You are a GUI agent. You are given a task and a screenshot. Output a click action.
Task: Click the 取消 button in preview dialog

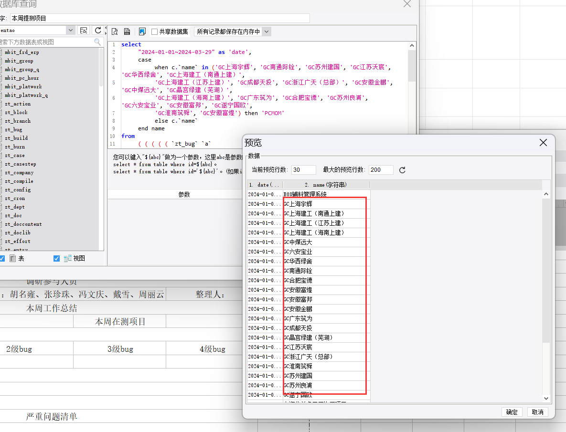(x=537, y=412)
